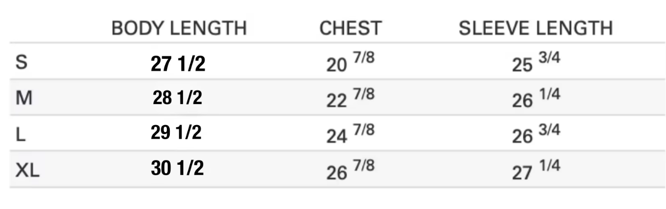The width and height of the screenshot is (666, 209).
Task: Click the SLEEVE LENGTH column header
Action: click(536, 28)
